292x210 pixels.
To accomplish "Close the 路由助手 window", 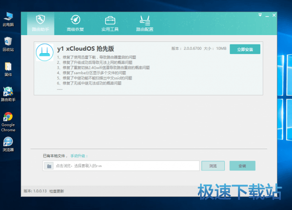I will (x=274, y=15).
